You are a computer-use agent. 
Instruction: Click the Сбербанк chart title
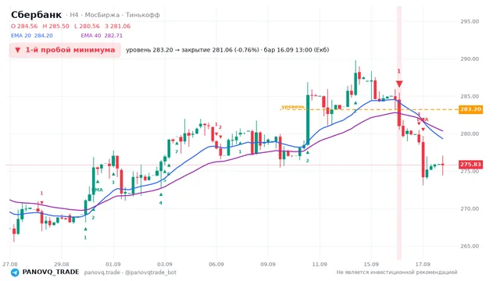pos(36,15)
